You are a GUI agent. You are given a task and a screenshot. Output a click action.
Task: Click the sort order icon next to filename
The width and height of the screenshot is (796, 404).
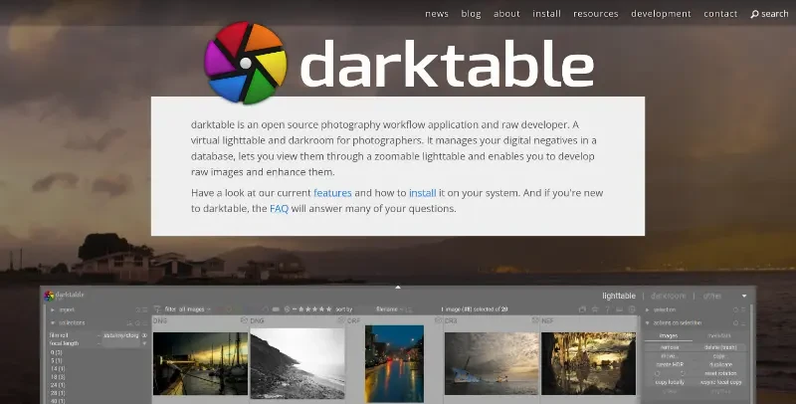tap(408, 309)
